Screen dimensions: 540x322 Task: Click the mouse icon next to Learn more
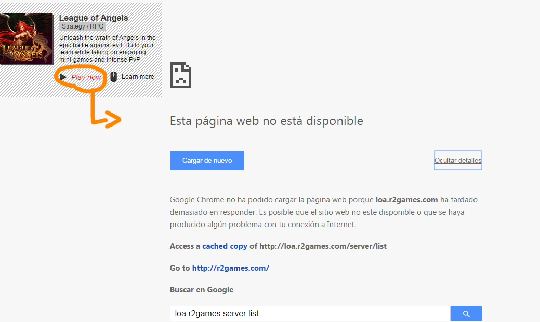114,77
